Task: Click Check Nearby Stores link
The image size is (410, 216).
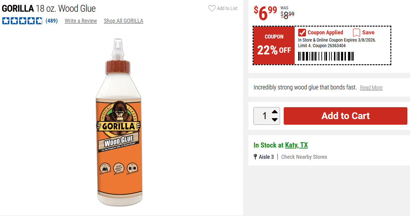Action: (304, 157)
